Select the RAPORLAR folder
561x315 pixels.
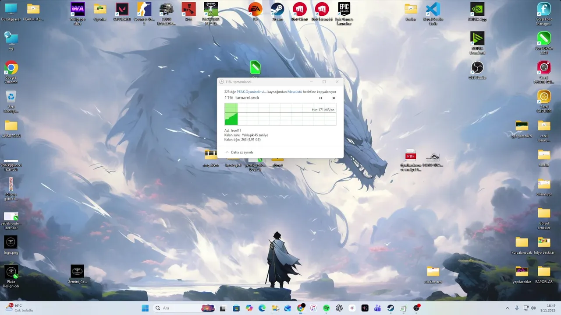coord(544,274)
